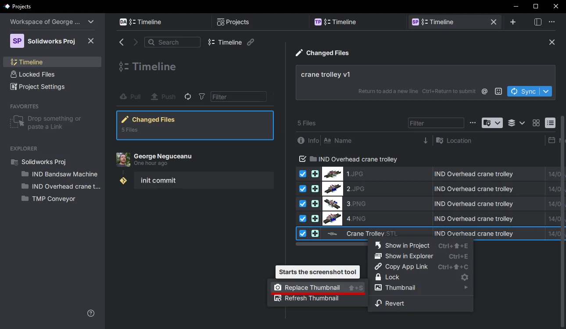Click the mention @ icon in commit box
The image size is (566, 329).
tap(484, 91)
